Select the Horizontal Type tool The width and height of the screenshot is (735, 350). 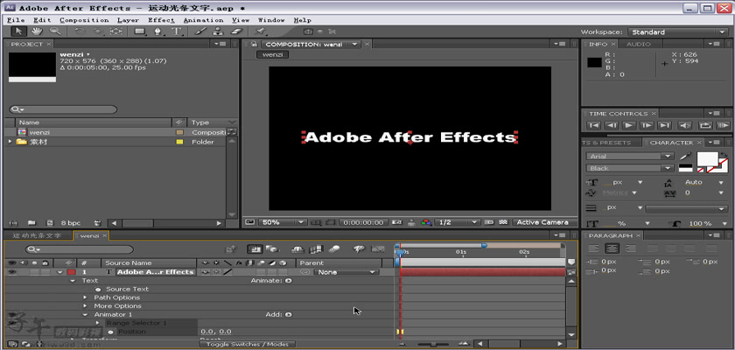pos(177,31)
